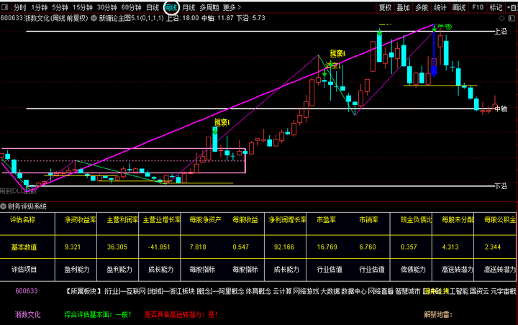Open F10 company information

pyautogui.click(x=478, y=7)
